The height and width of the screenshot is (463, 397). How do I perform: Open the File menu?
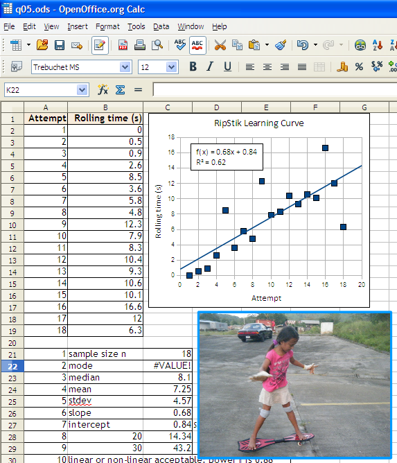click(9, 26)
